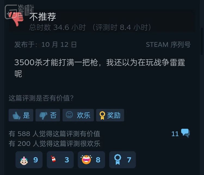The height and width of the screenshot is (175, 204).
Task: Vote 是 that review is helpful
Action: [21, 115]
